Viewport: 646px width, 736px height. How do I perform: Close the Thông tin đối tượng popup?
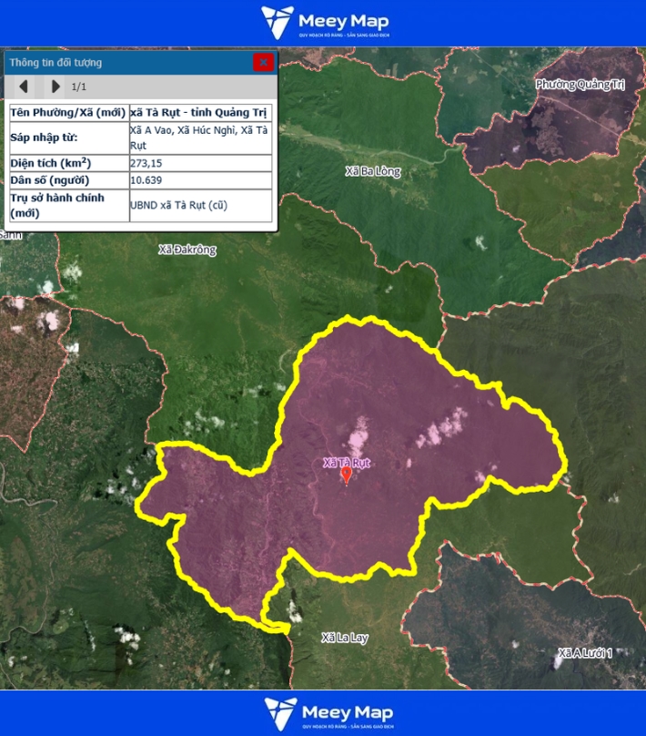coord(263,62)
